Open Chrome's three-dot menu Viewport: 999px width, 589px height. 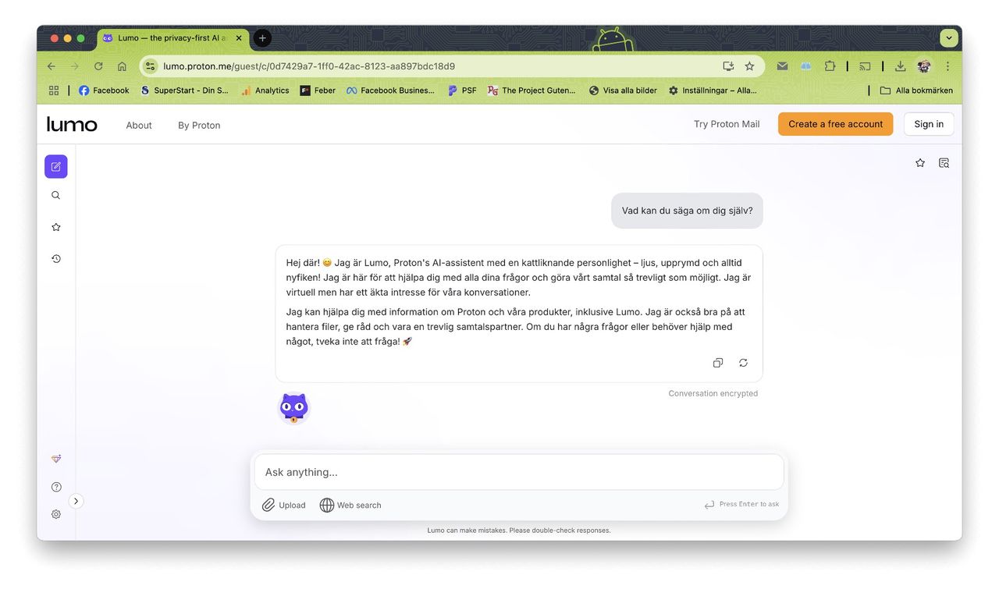947,66
